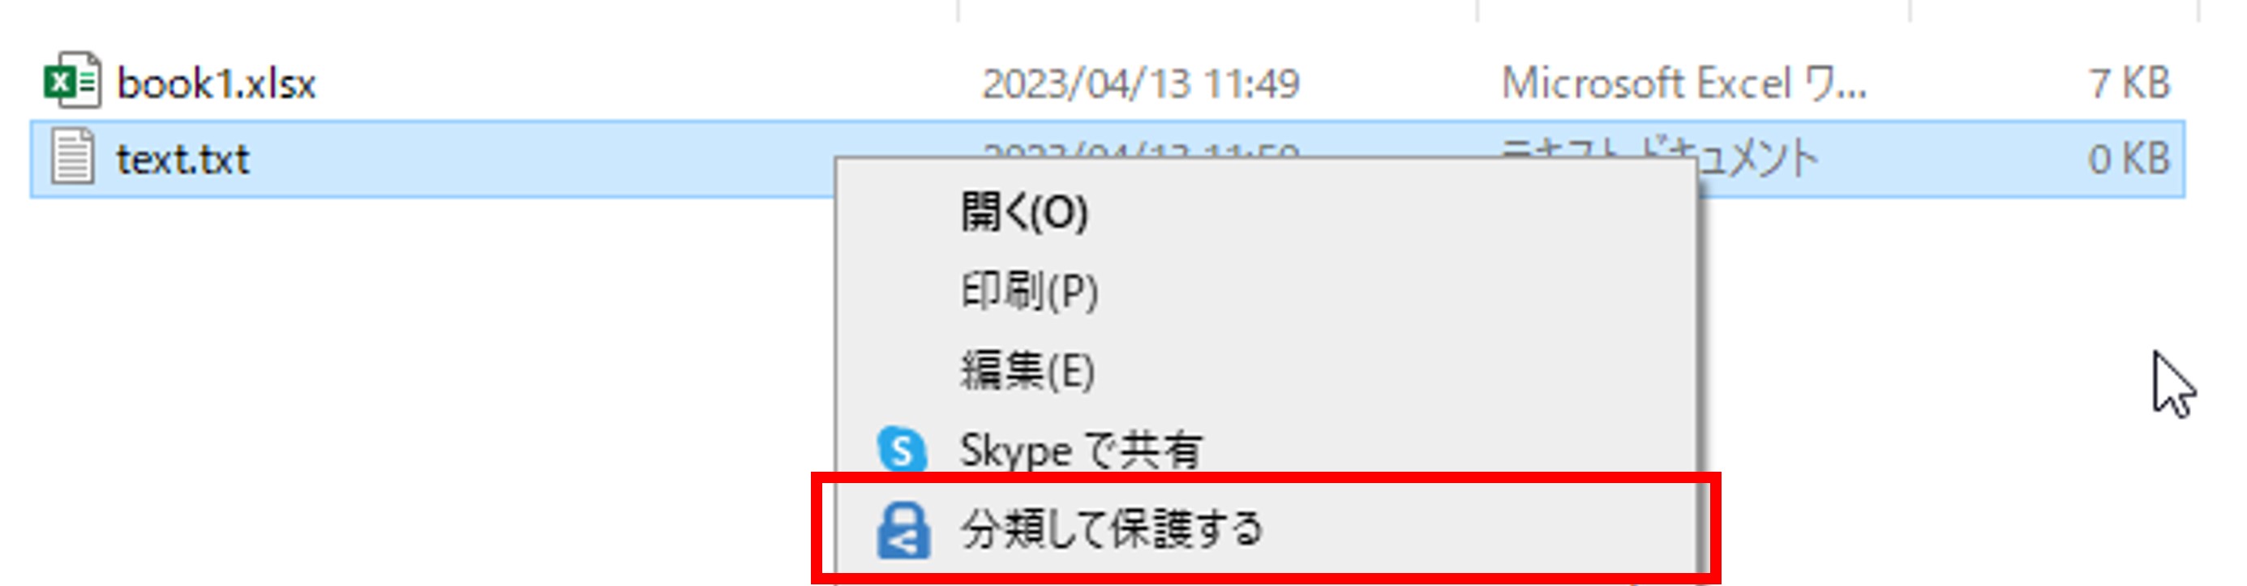Screen dimensions: 2247x586
Task: Click the Microsoft Excel ワ... type cell
Action: [x=1683, y=83]
